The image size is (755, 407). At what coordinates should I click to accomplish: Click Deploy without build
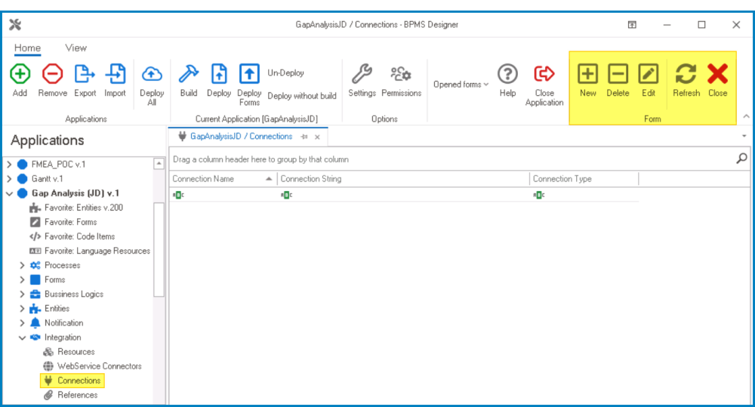(302, 96)
